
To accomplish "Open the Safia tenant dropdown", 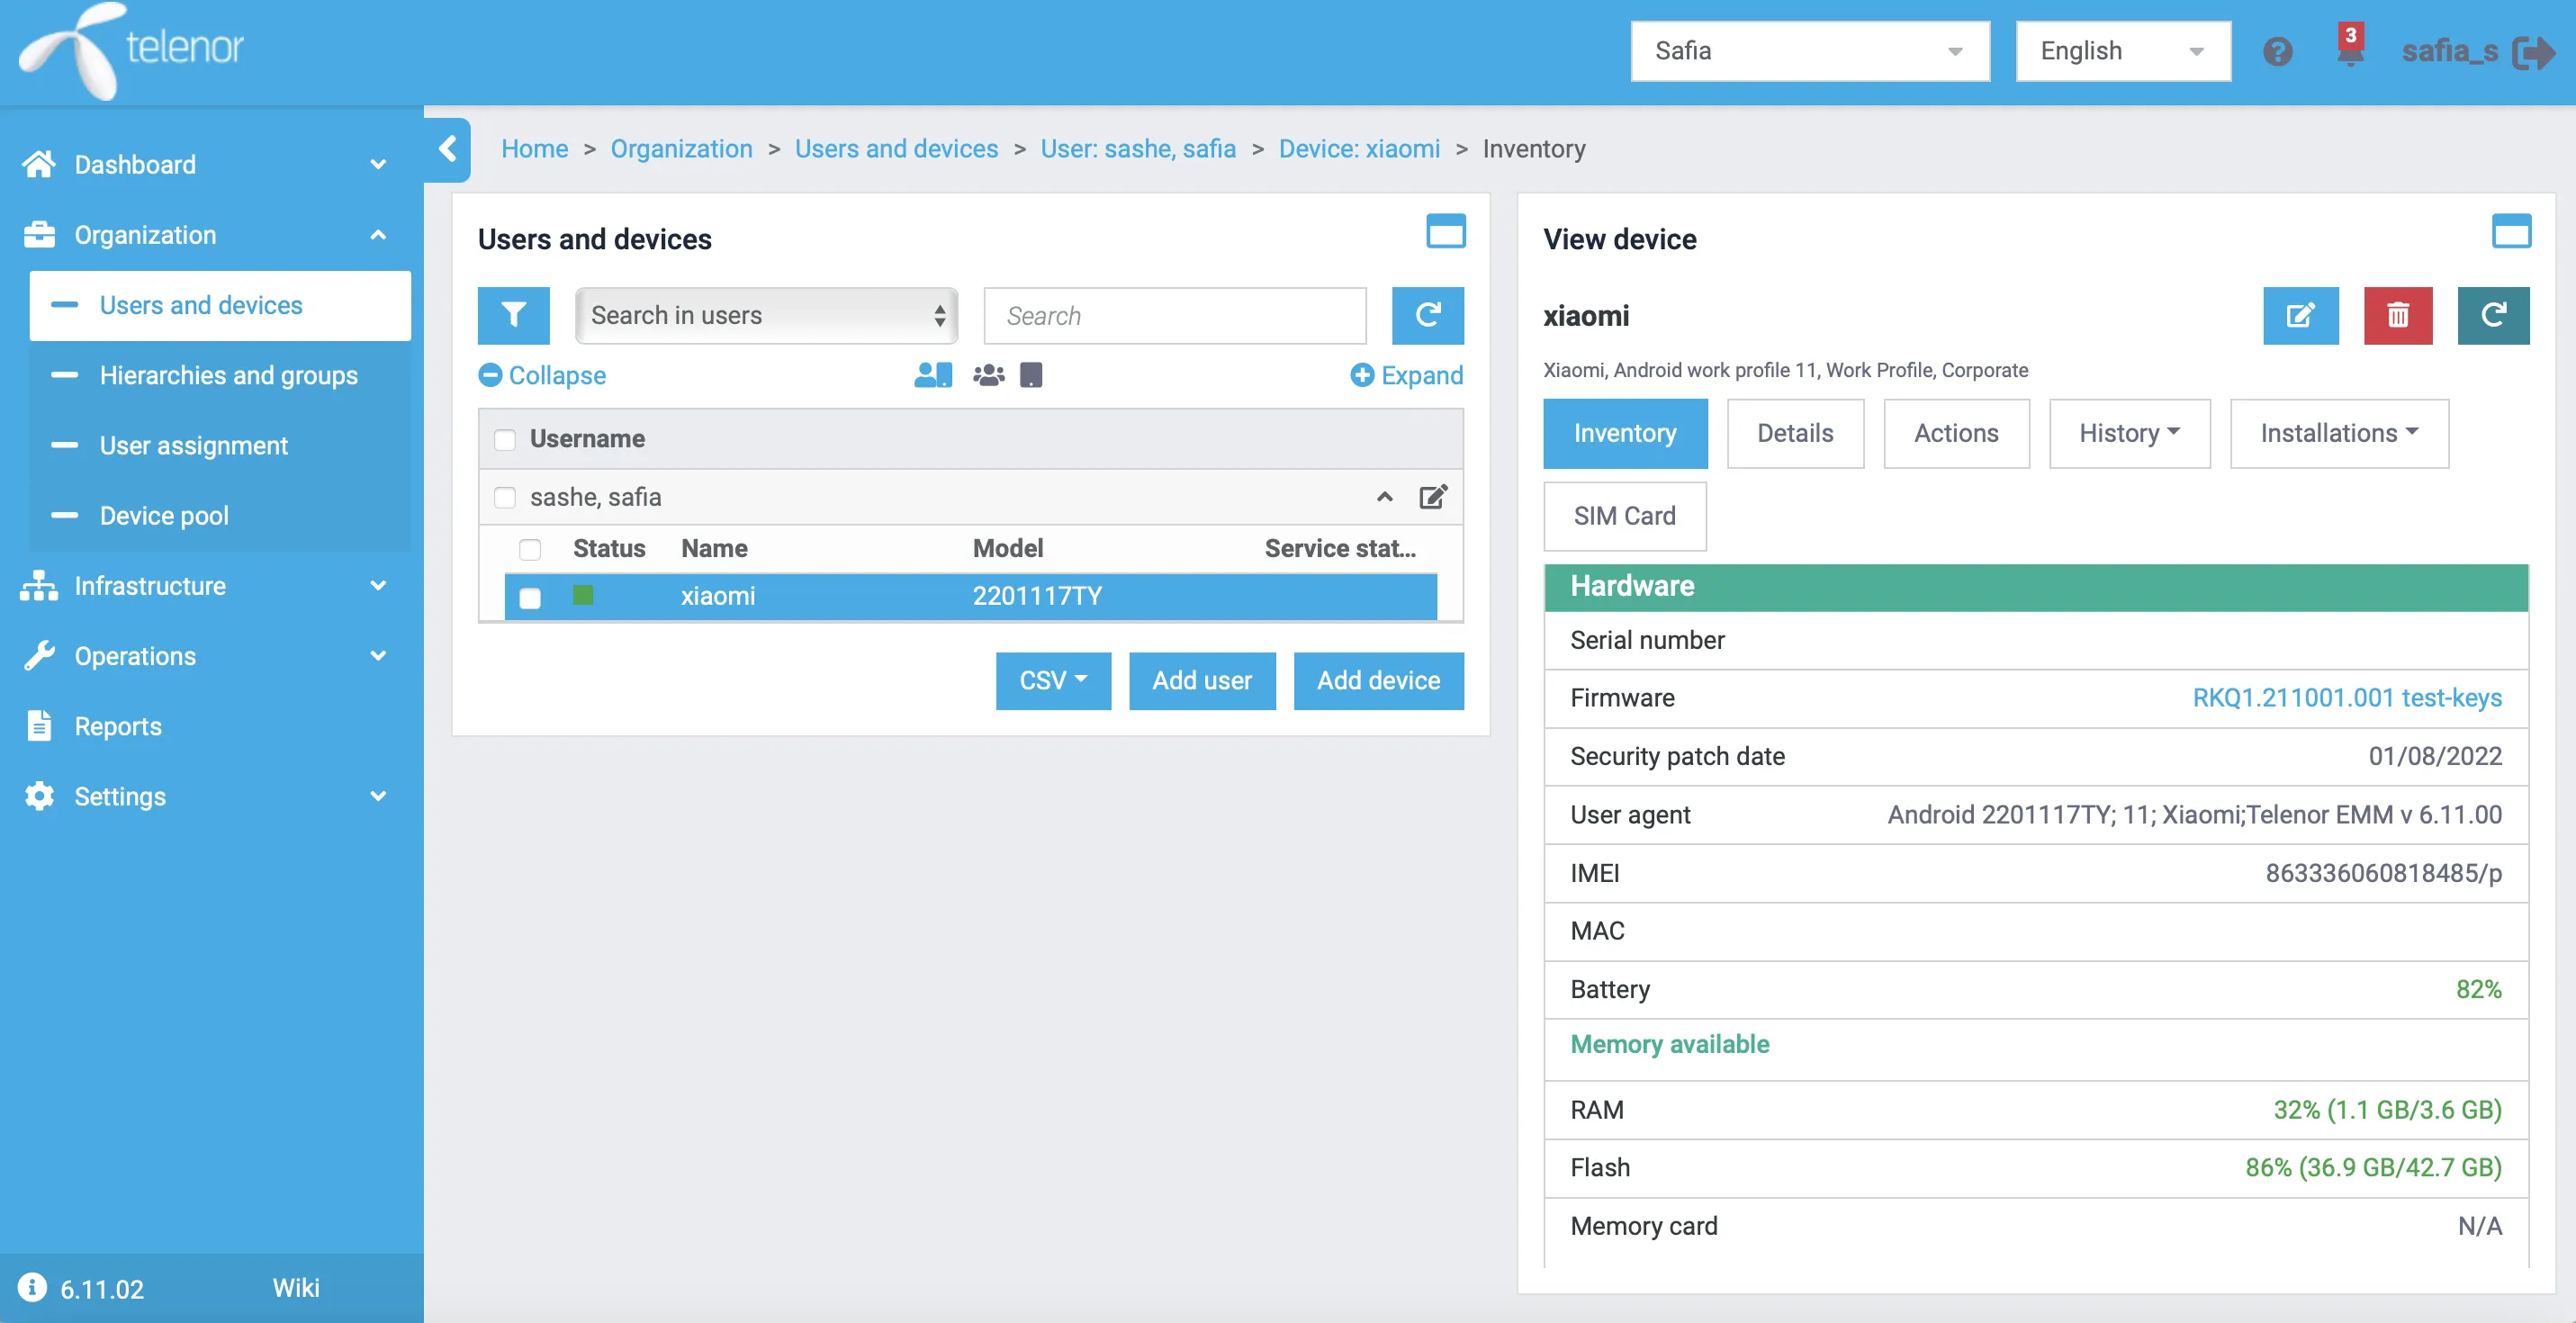I will coord(1810,51).
